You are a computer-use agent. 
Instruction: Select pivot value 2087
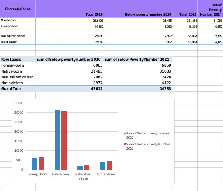pos(70,77)
